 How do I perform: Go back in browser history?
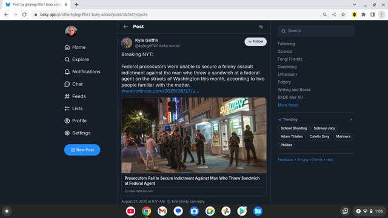pos(6,15)
